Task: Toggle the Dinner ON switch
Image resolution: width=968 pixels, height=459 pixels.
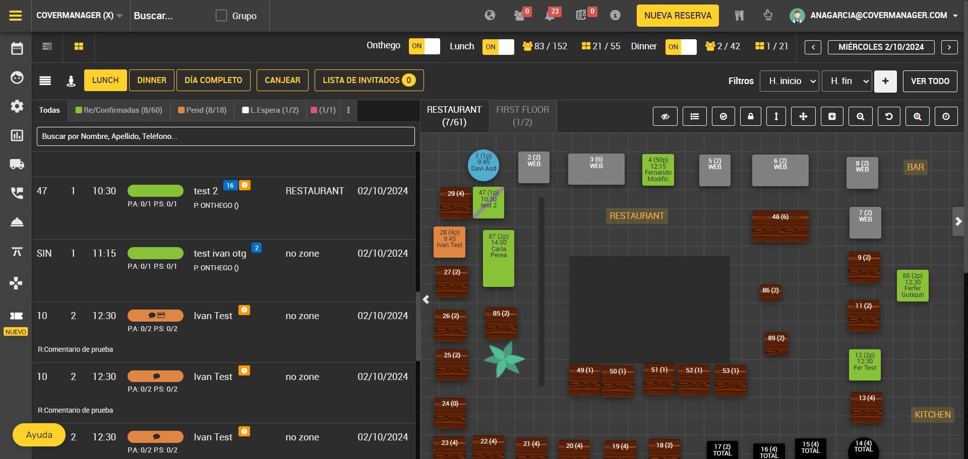Action: 681,47
